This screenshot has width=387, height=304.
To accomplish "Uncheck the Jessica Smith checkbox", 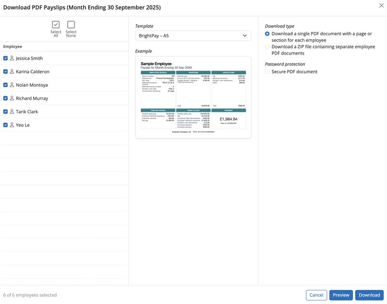I will (x=5, y=58).
